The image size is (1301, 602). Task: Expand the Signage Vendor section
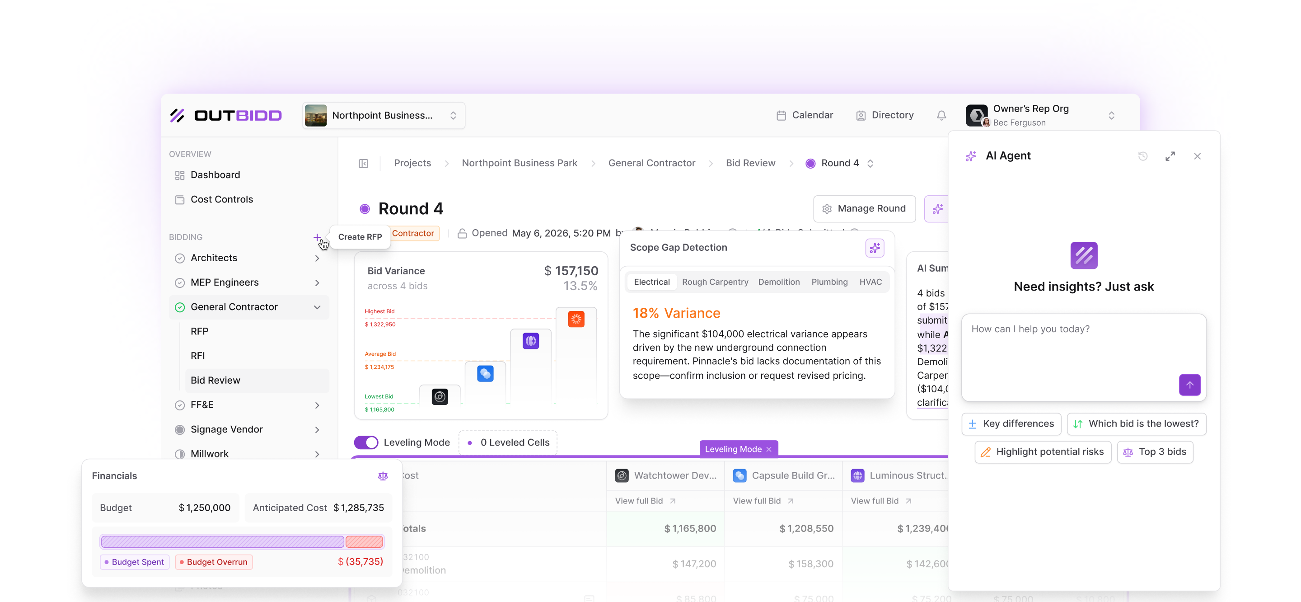click(317, 430)
